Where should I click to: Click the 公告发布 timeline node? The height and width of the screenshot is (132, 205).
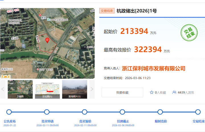[9, 112]
